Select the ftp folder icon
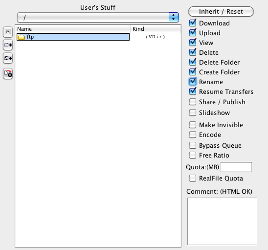 click(x=21, y=37)
